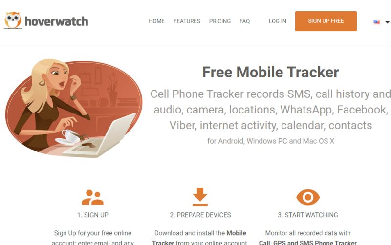Expand the language selector dropdown arrow

click(387, 22)
